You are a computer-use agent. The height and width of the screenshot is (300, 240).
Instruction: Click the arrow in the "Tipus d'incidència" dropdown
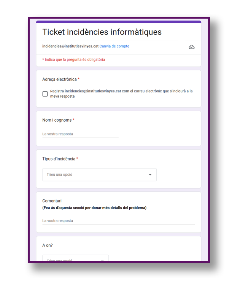point(150,175)
